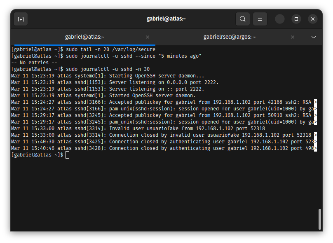Click the terminal vertical scrollbar thumb
The image size is (333, 243).
coord(320,219)
